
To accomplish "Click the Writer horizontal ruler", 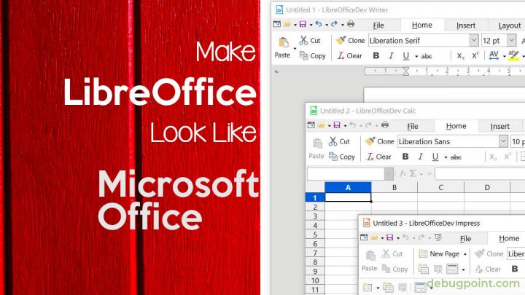I will point(445,71).
